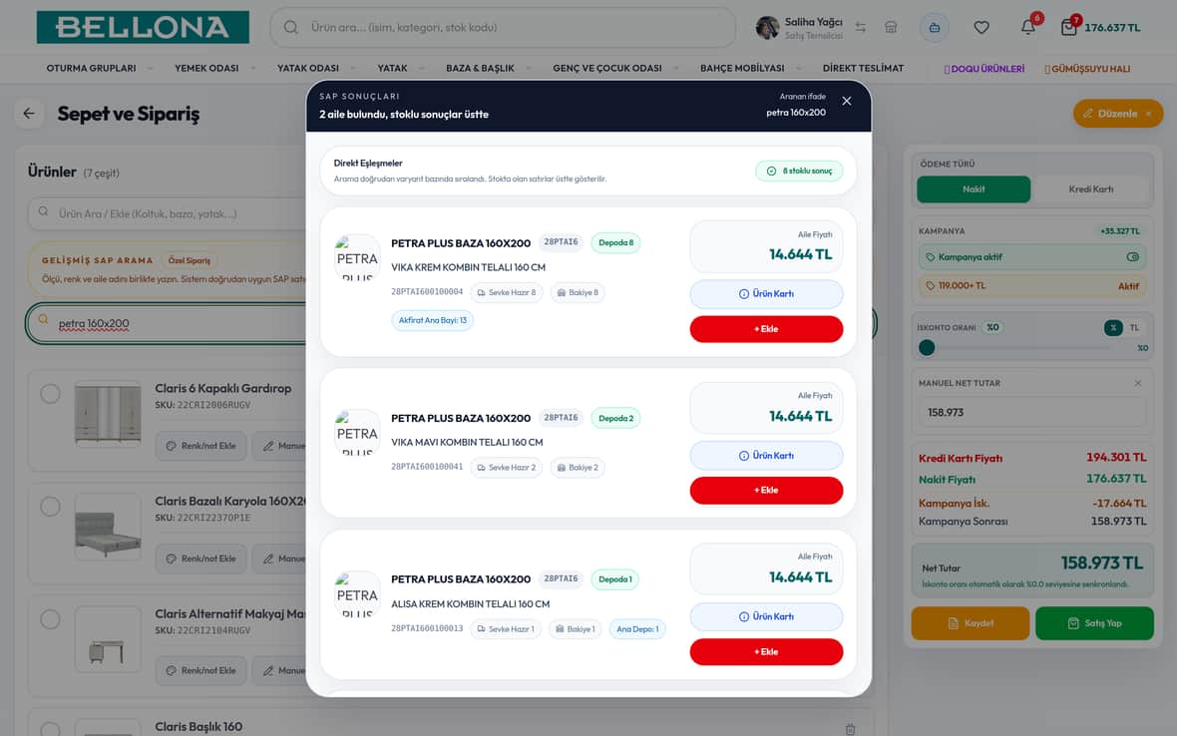
Task: Select radio for Claris 6 Kapaklı Gardırop
Action: coord(50,393)
